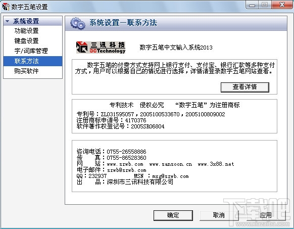Collapse the 系统设置 tree arrow
This screenshot has height=229, width=294.
[x=7, y=21]
